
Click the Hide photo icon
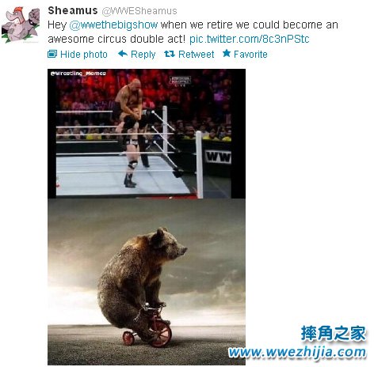click(x=52, y=54)
